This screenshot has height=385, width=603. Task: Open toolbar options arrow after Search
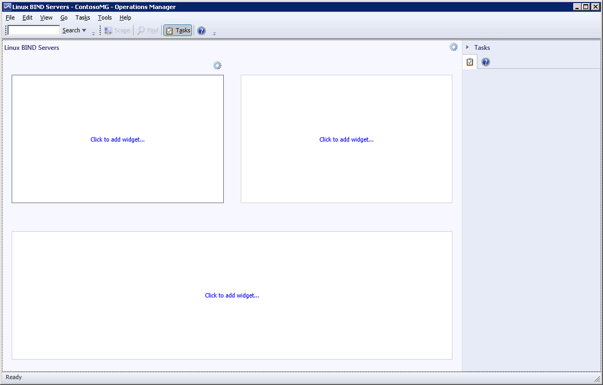(93, 33)
